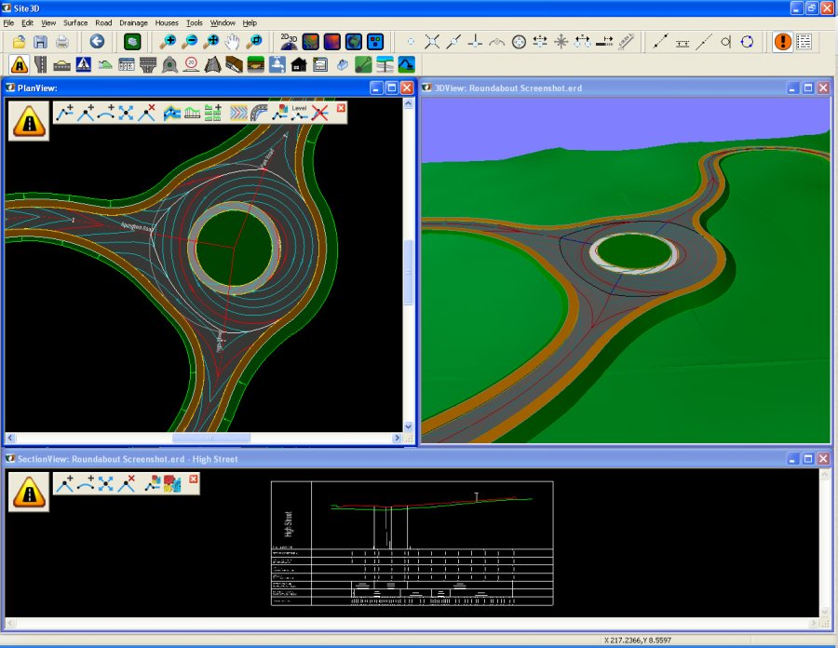Select the zoom extents magnifier icon
The height and width of the screenshot is (648, 838).
point(211,42)
